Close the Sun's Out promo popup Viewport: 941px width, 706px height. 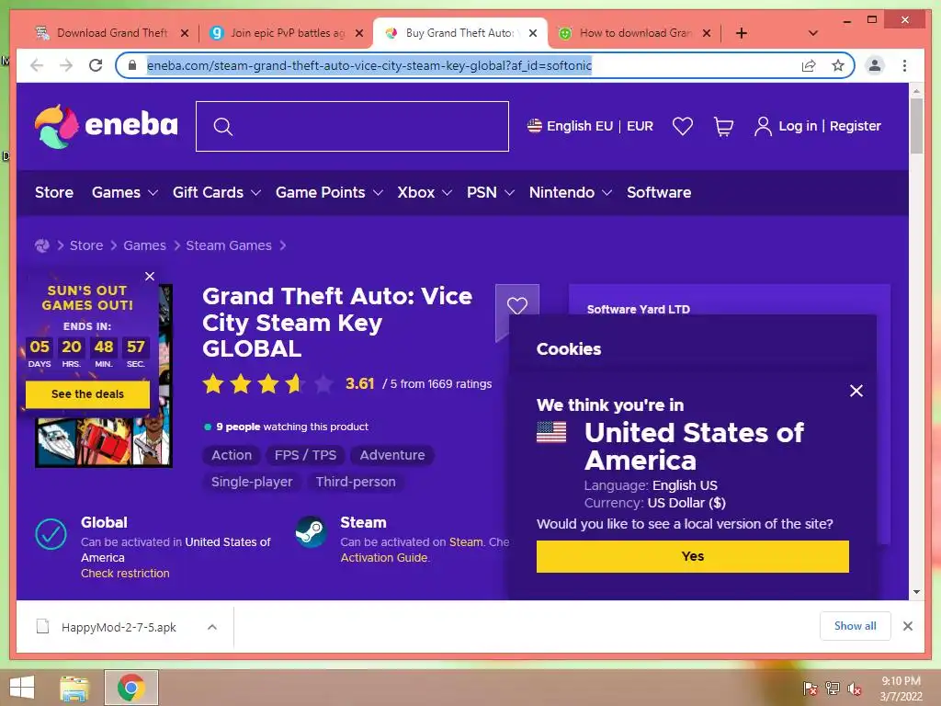[x=150, y=276]
